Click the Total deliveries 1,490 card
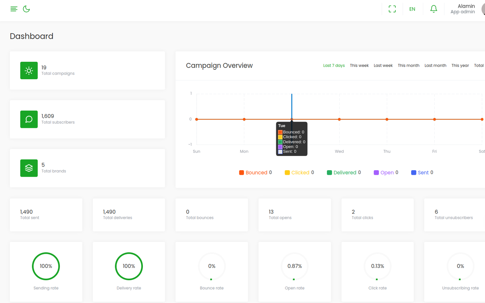 (x=129, y=215)
